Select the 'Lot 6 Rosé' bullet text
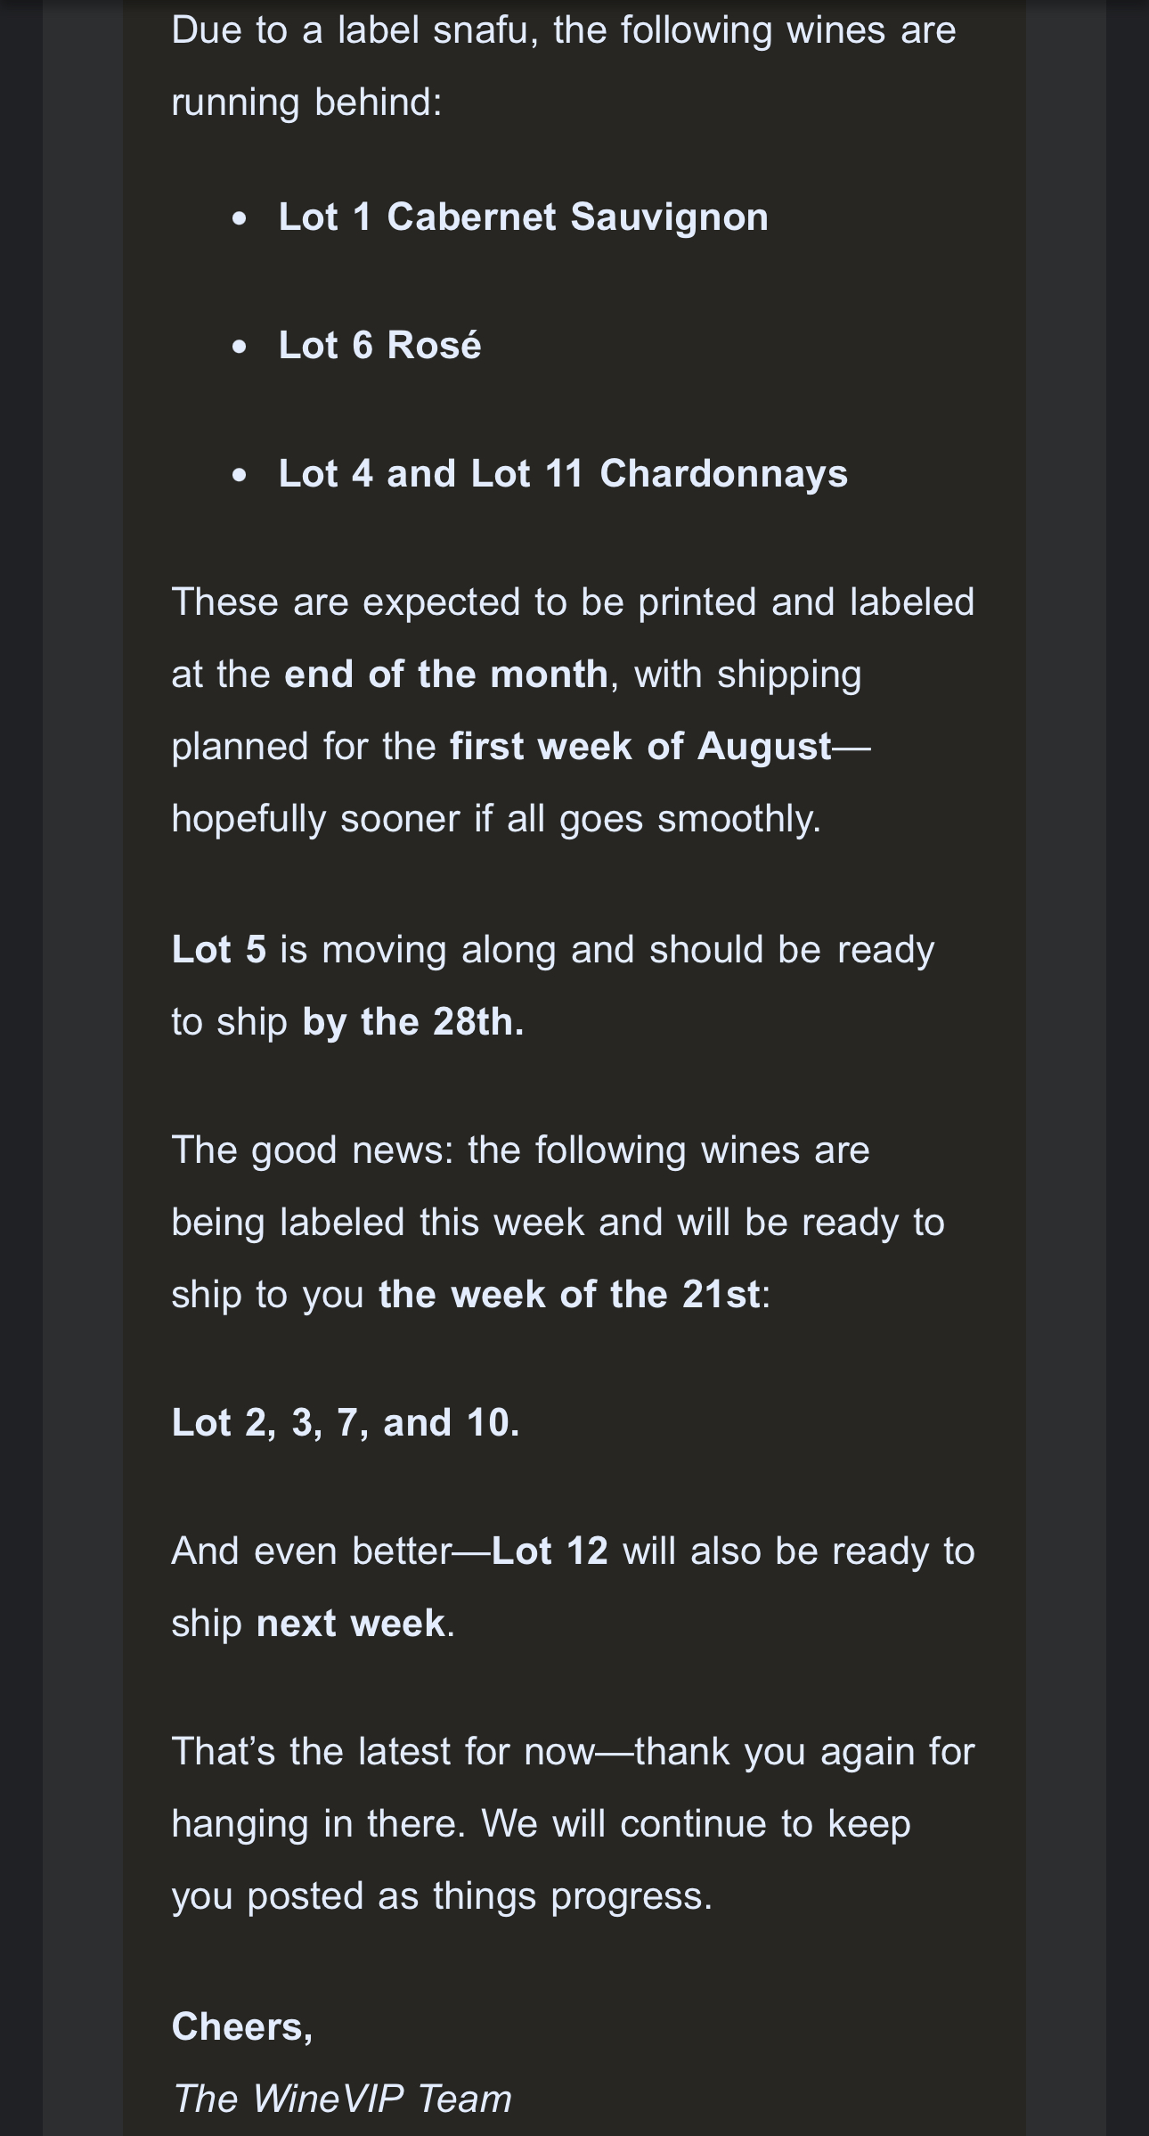Viewport: 1149px width, 2136px height. (379, 346)
